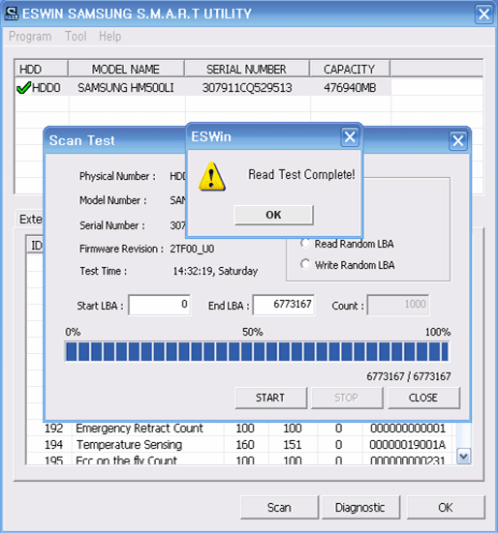
Task: Close the Scan Test window
Action: tap(458, 140)
